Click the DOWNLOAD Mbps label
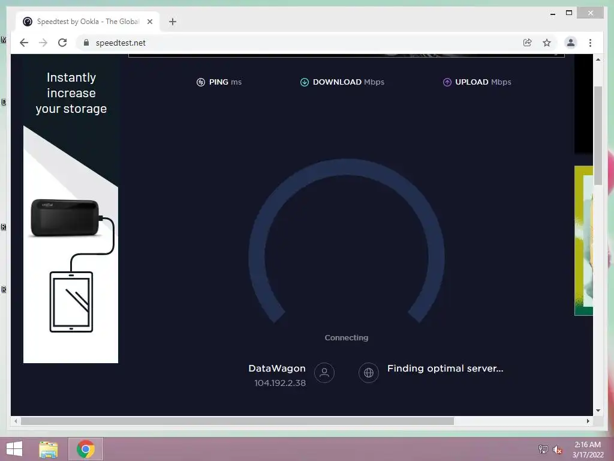Image resolution: width=614 pixels, height=461 pixels. pyautogui.click(x=348, y=82)
